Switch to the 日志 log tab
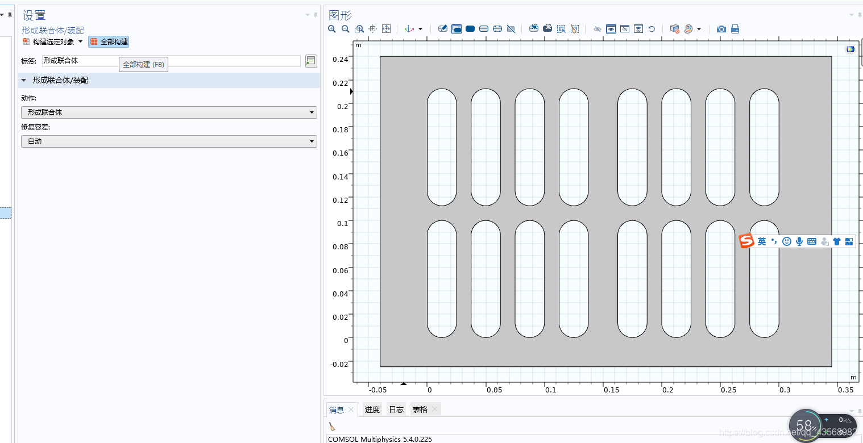Screen dimensions: 863x443 click(396, 409)
